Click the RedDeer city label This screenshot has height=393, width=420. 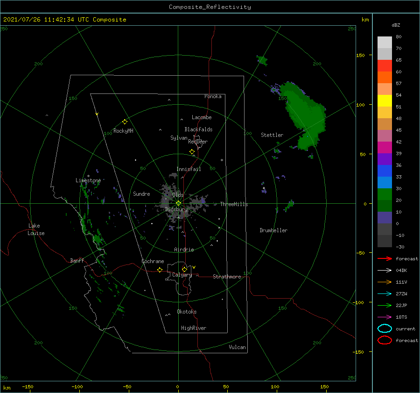(x=198, y=142)
